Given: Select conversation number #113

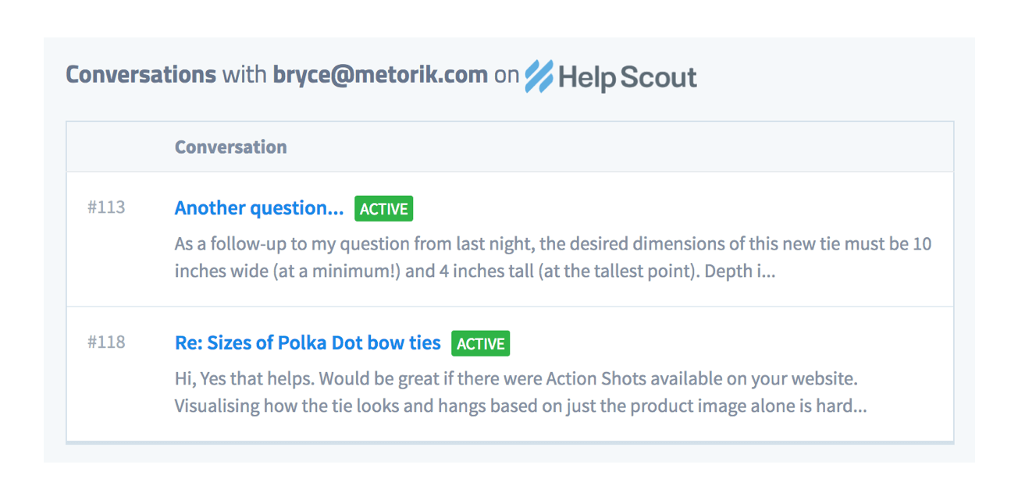Looking at the screenshot, I should click(x=106, y=207).
